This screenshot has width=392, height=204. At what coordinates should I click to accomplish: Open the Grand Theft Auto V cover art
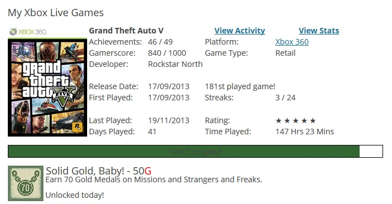(x=47, y=87)
